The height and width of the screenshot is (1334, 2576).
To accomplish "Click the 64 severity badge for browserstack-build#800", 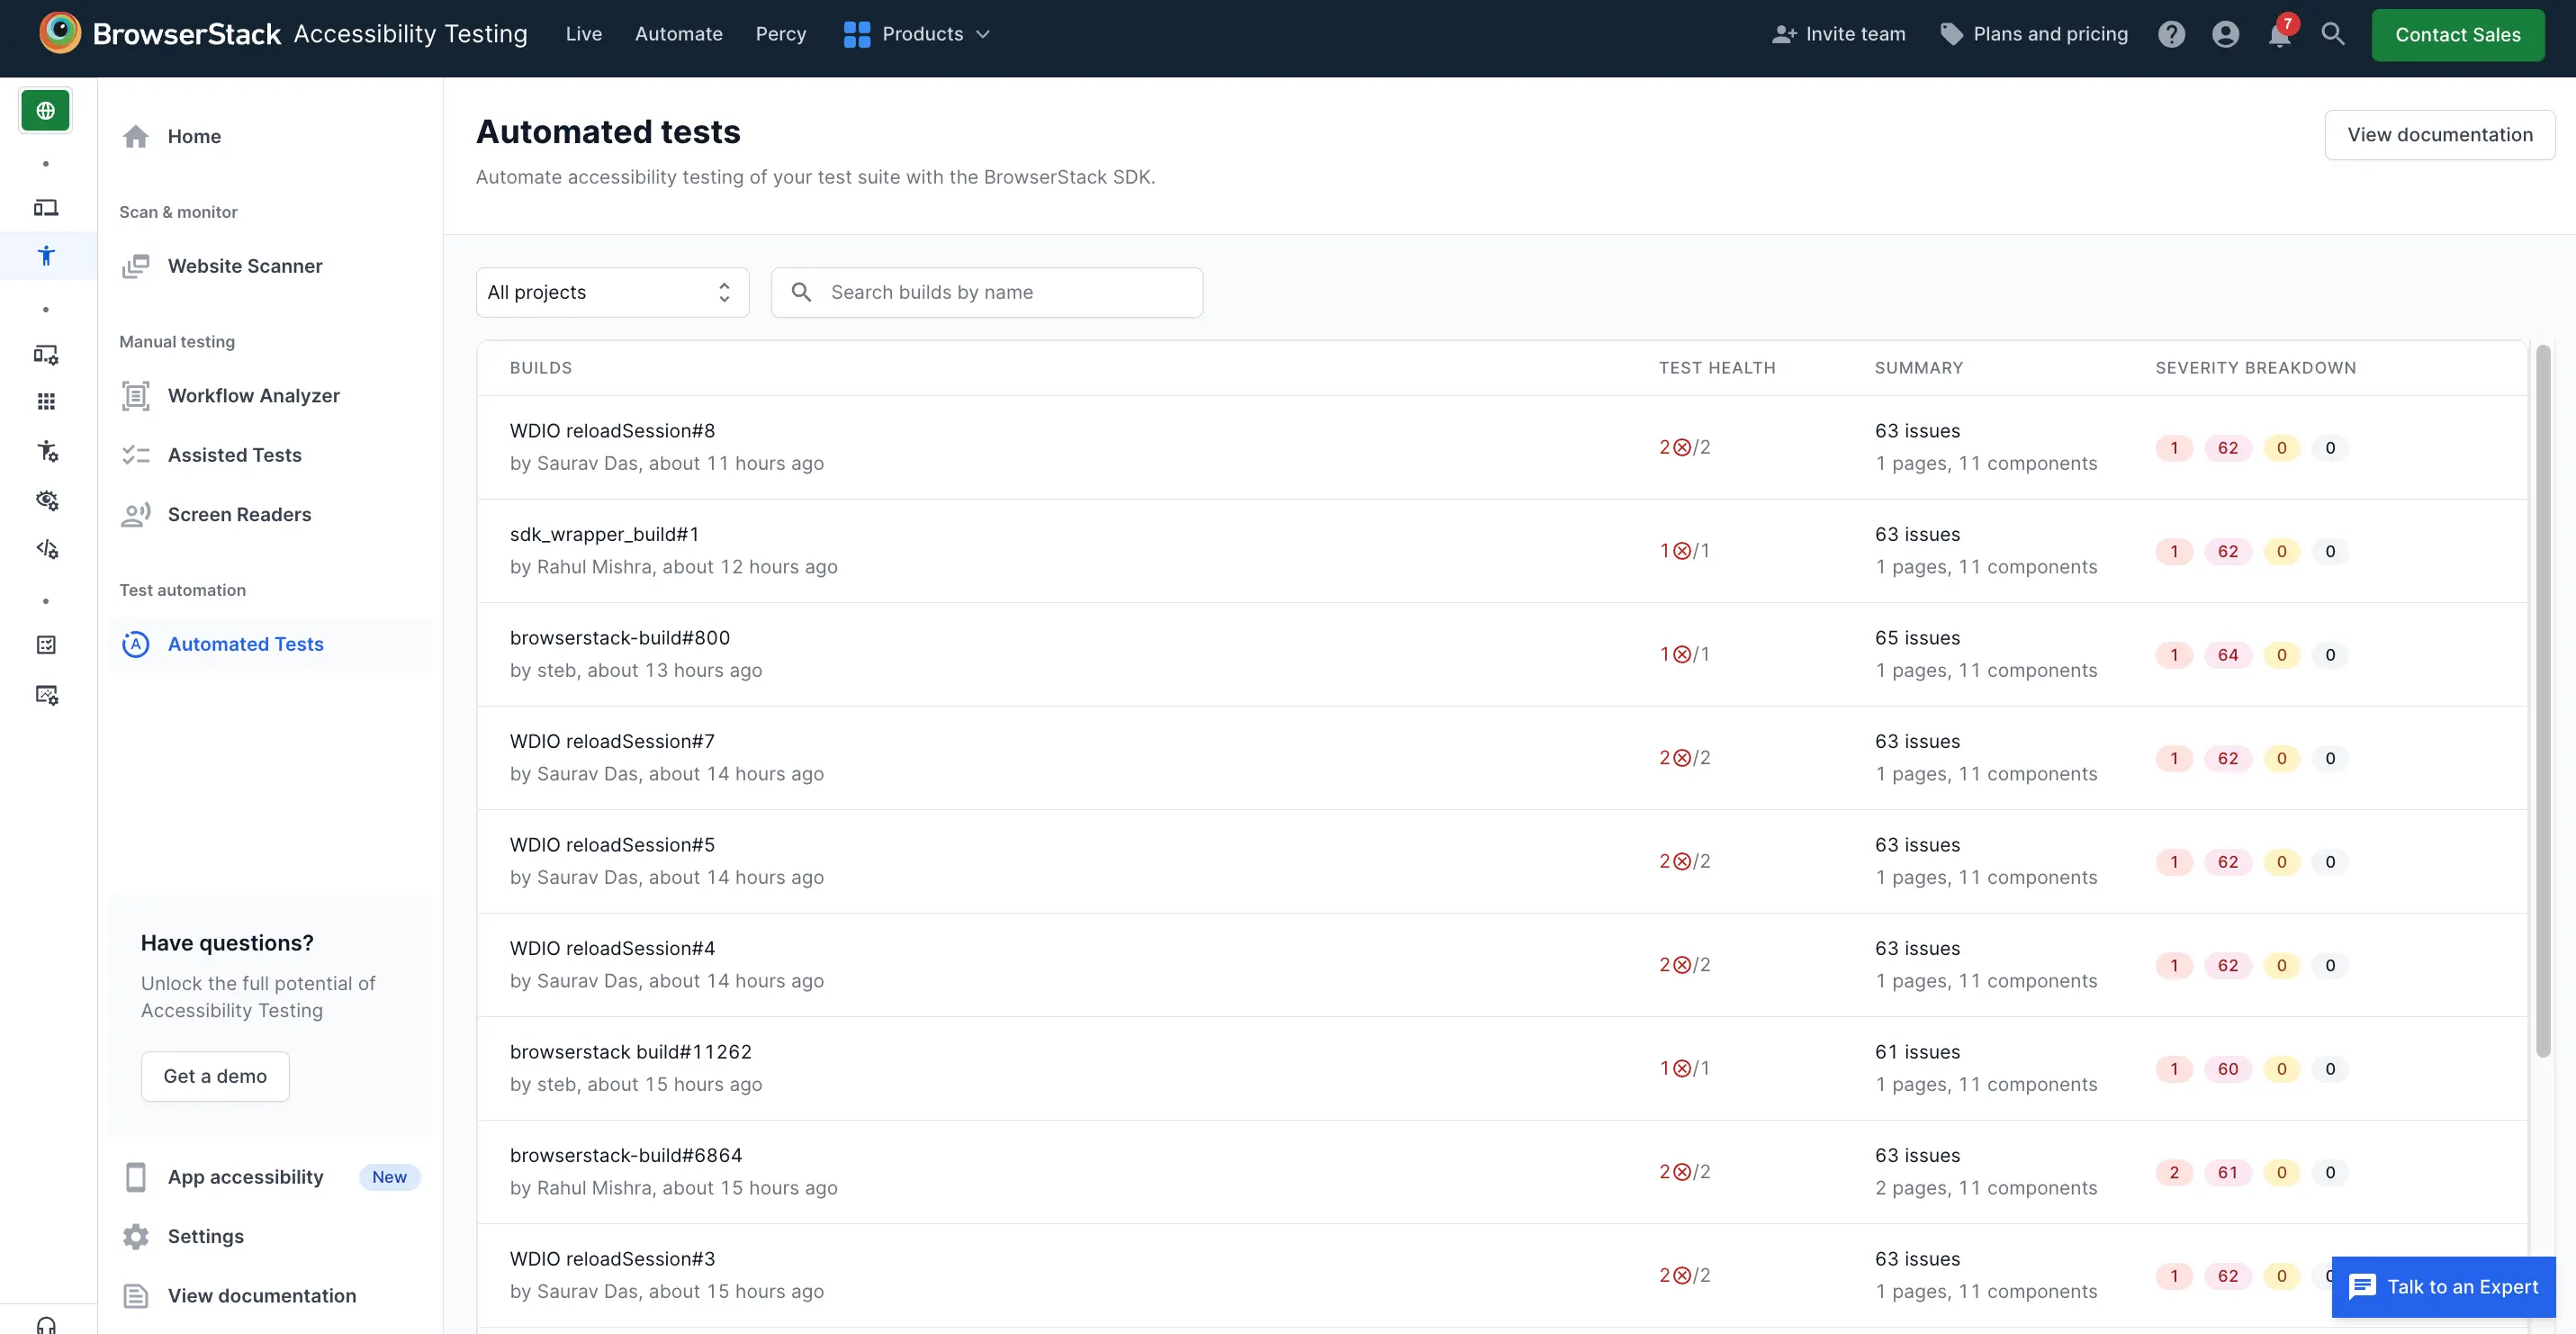I will pyautogui.click(x=2227, y=655).
